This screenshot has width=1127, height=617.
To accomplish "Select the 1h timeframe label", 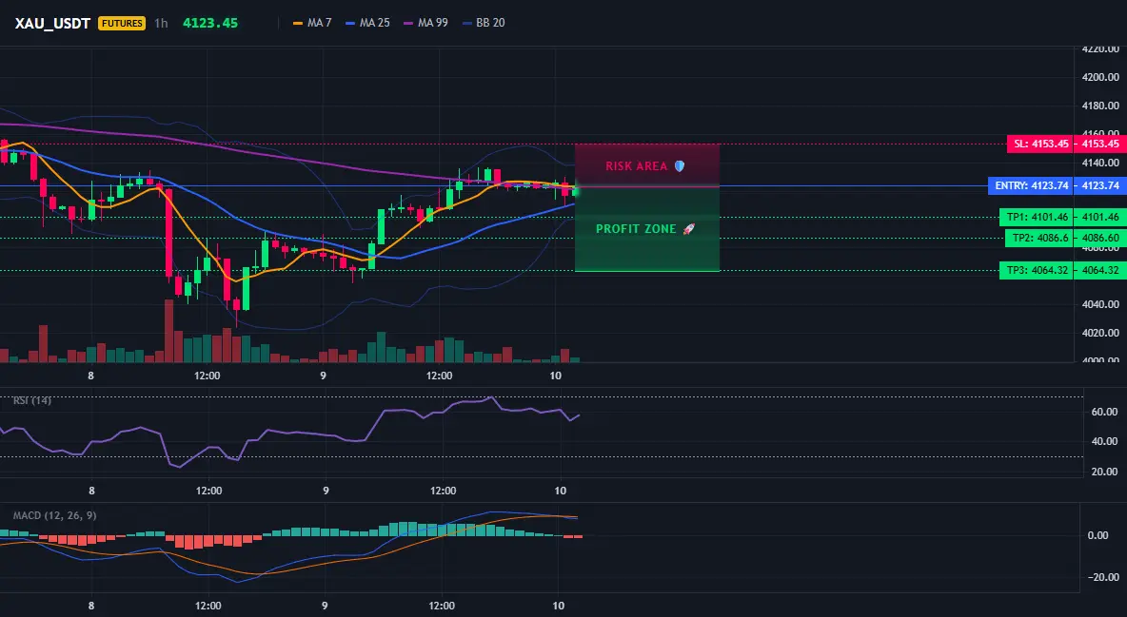I will tap(161, 23).
